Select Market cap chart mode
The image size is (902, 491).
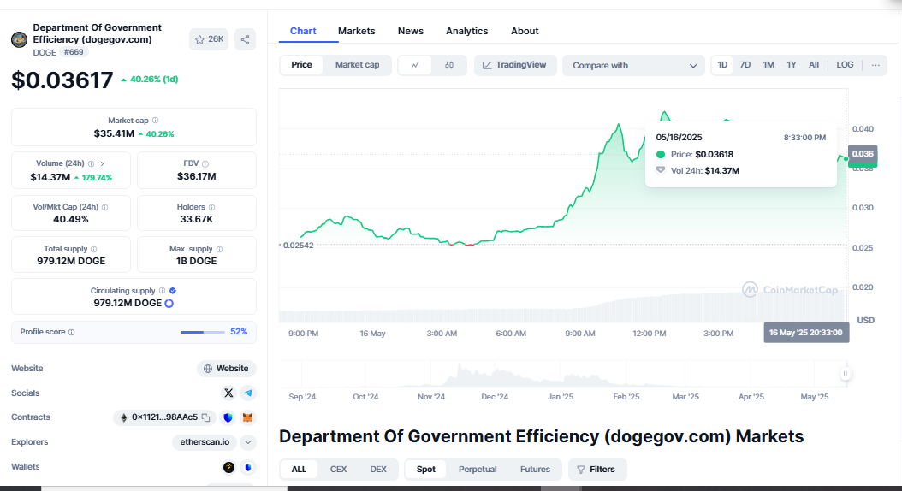pyautogui.click(x=357, y=65)
